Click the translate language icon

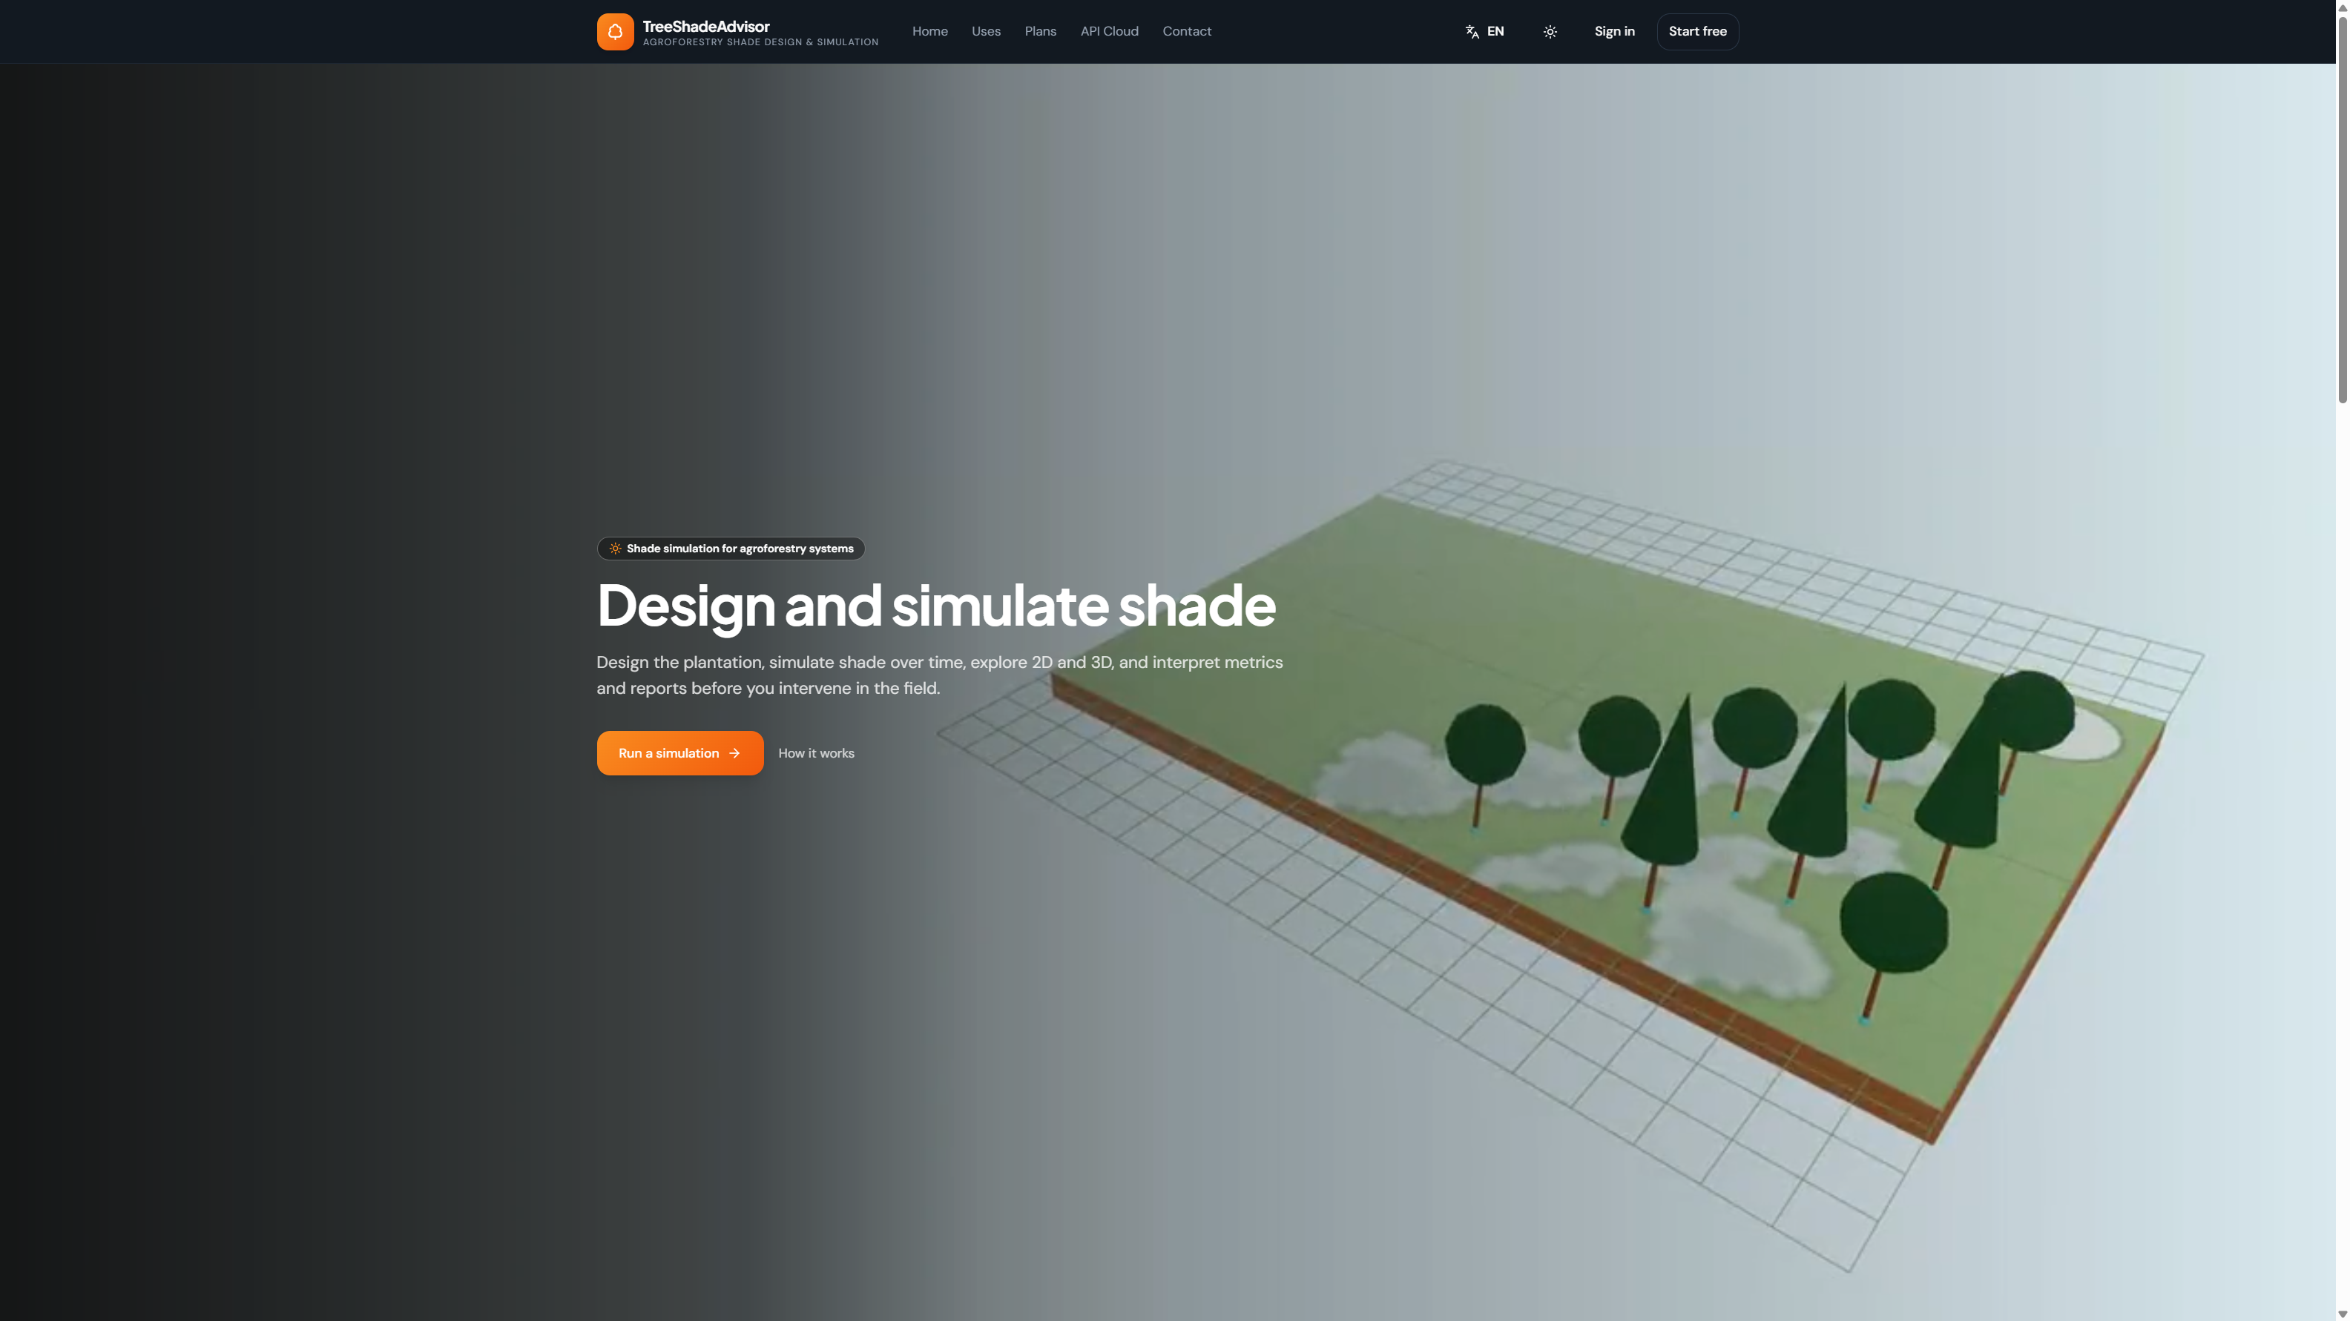pos(1472,32)
